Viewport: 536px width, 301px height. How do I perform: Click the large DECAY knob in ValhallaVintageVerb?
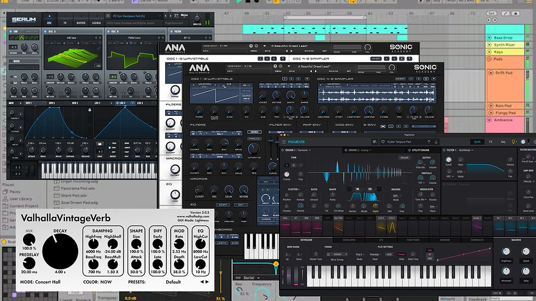60,251
